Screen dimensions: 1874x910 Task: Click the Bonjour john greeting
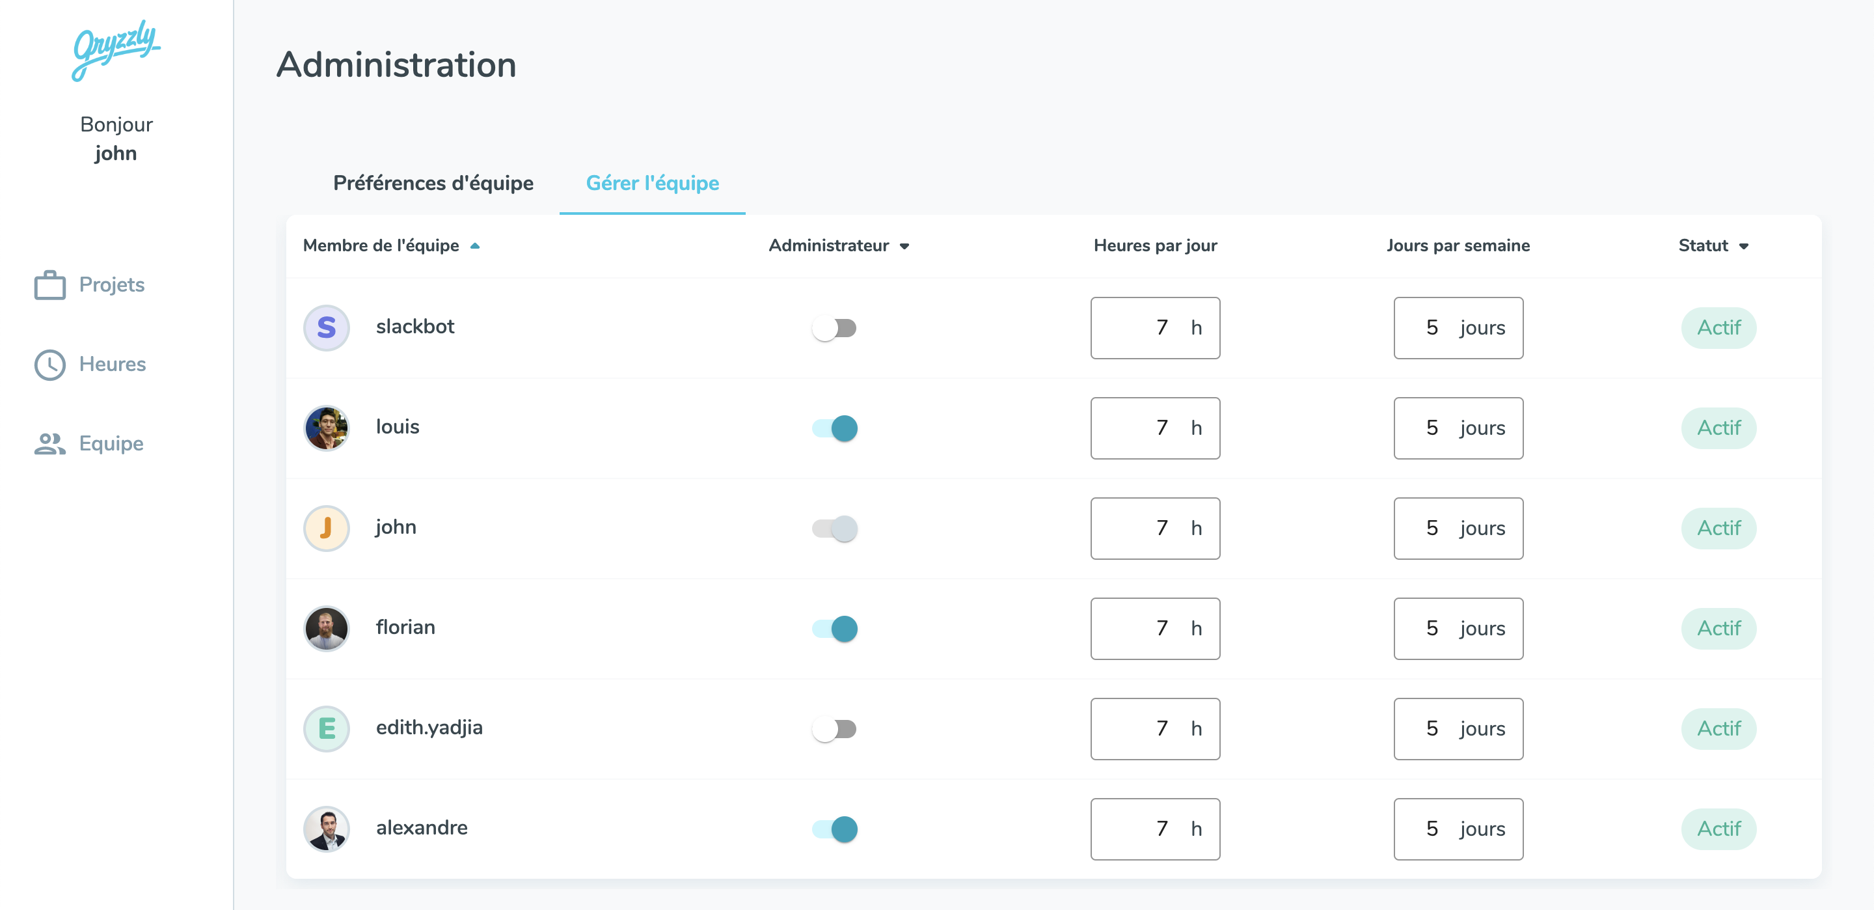point(116,138)
